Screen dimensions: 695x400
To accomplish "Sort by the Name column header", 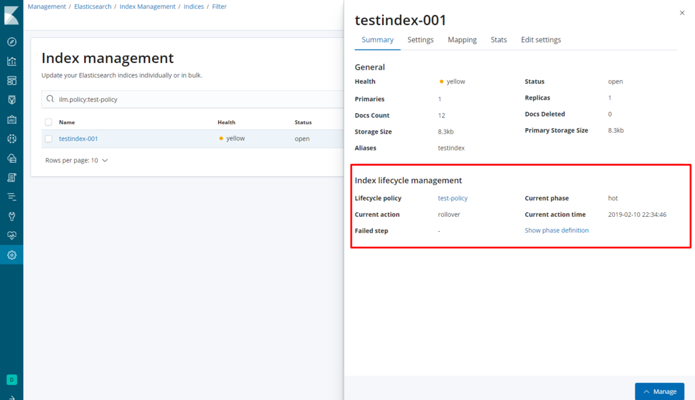I will click(67, 122).
